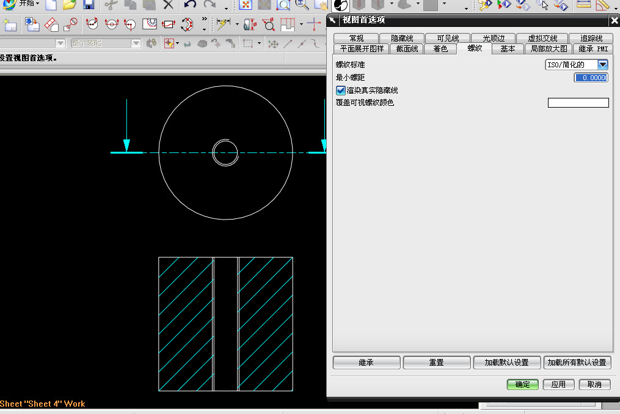Fit the view to window

coord(246,5)
